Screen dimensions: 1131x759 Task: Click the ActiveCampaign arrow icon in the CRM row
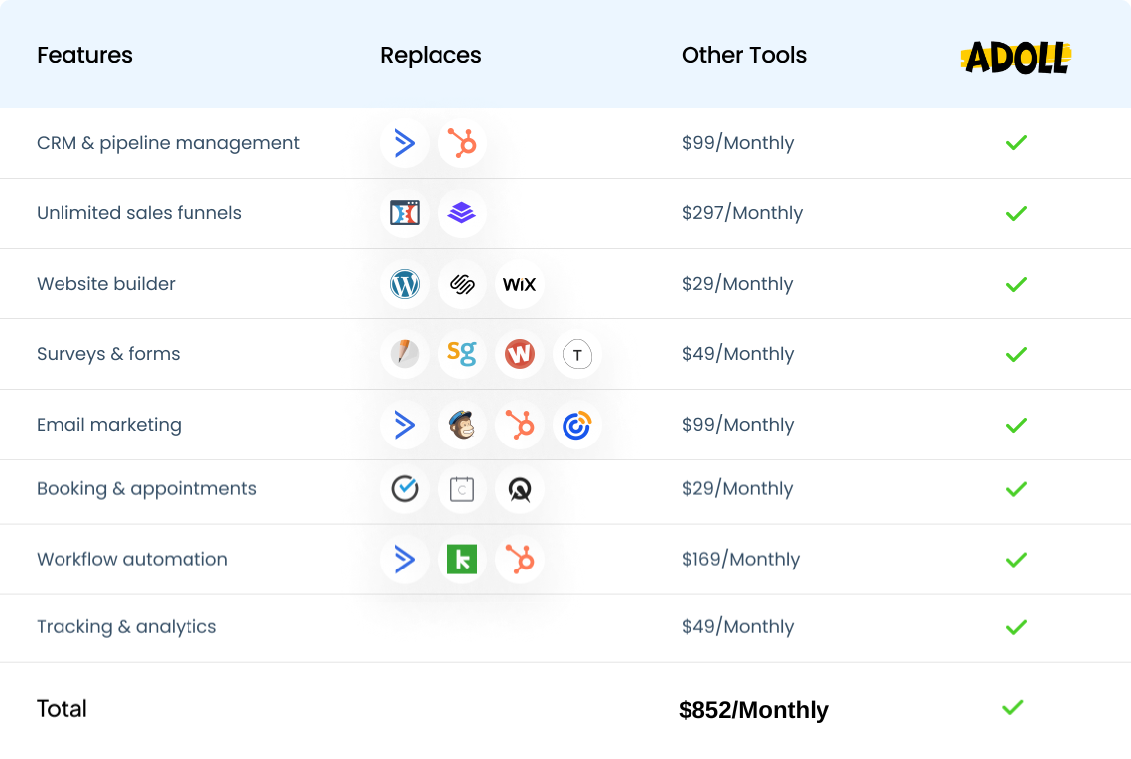tap(405, 143)
